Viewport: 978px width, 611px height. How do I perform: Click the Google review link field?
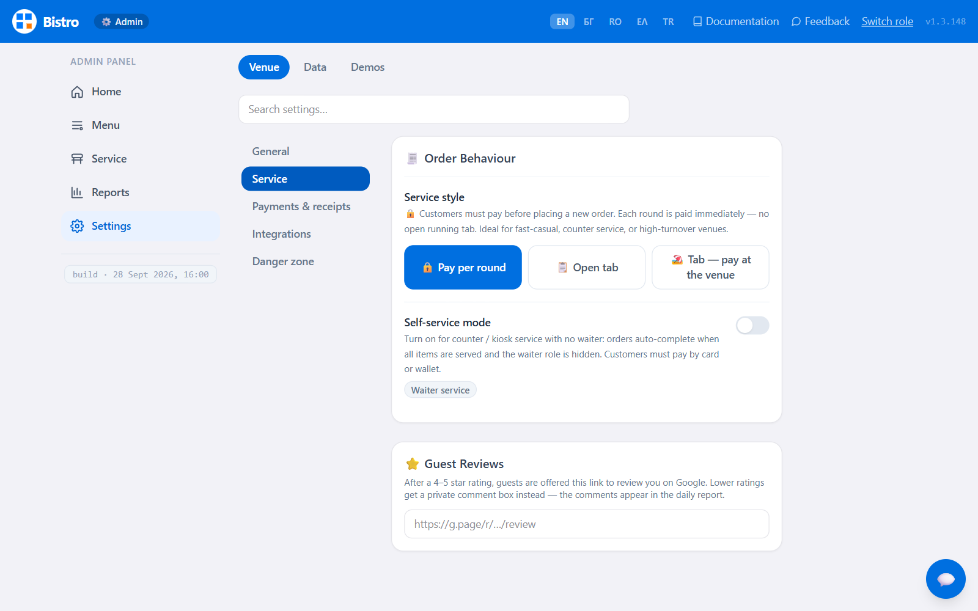coord(587,524)
